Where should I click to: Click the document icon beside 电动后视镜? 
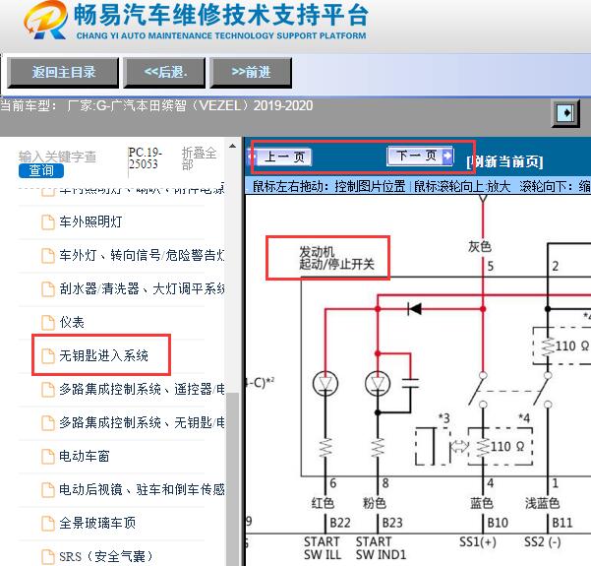[48, 490]
